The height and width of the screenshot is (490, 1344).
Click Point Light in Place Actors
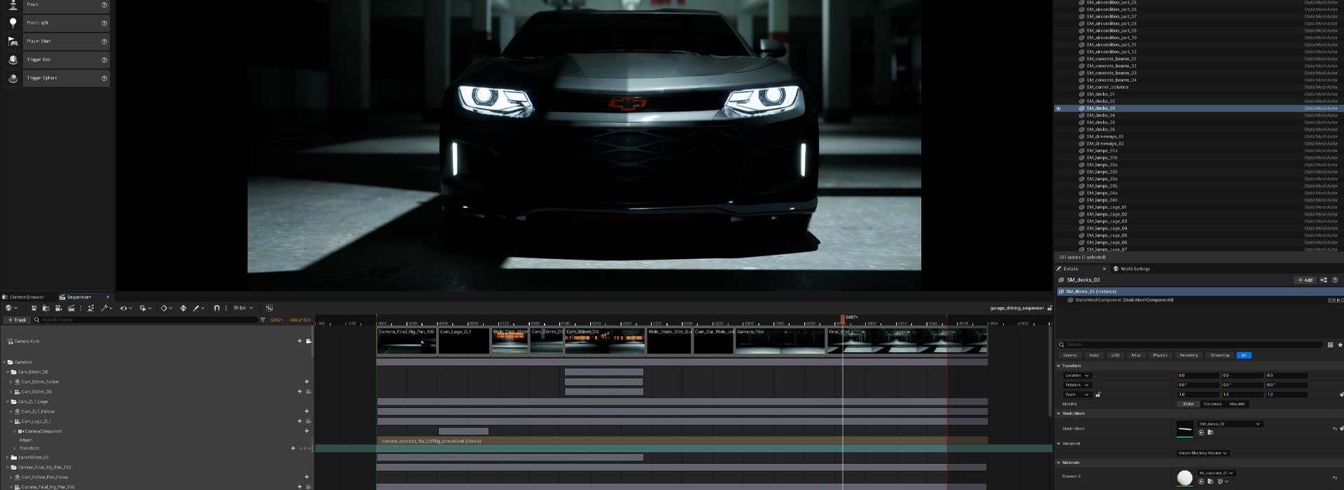coord(56,23)
